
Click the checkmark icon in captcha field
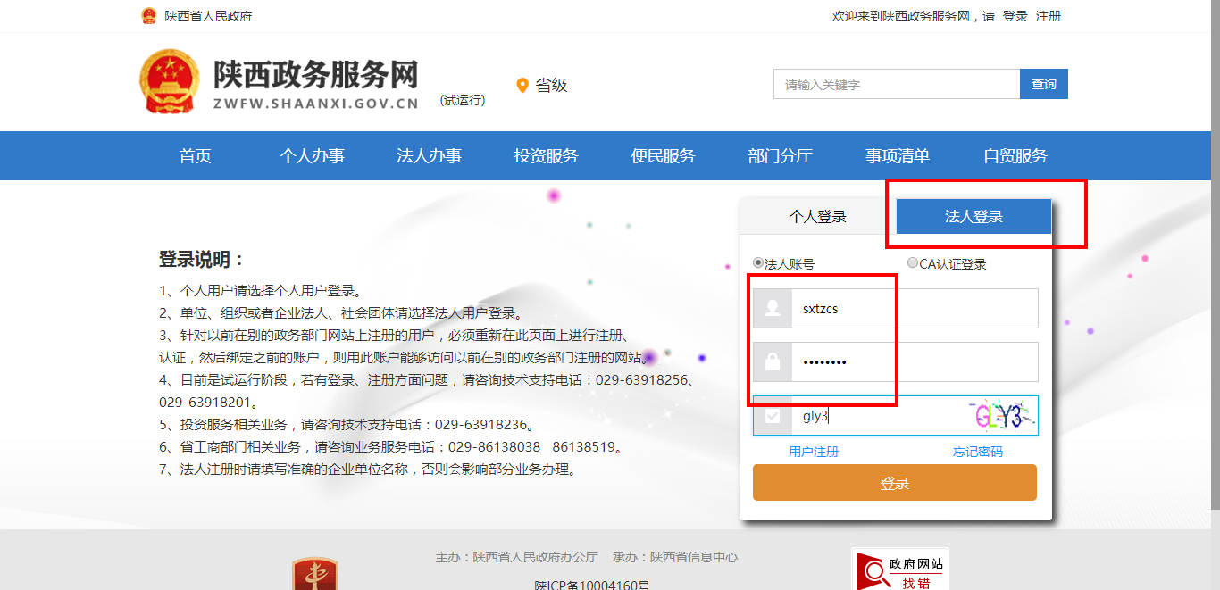point(773,416)
